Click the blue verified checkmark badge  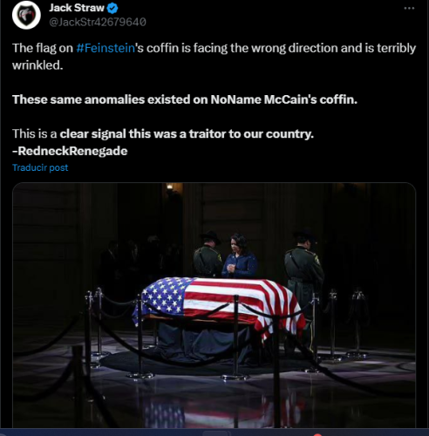112,8
